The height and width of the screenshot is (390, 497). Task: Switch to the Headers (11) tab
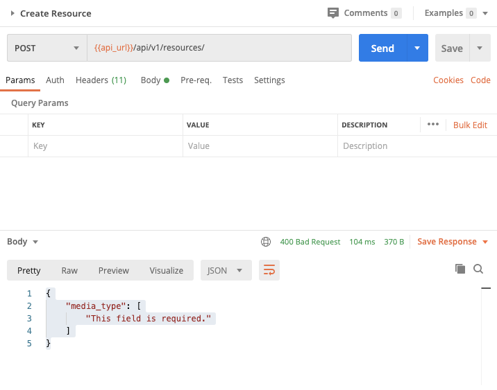(x=101, y=80)
